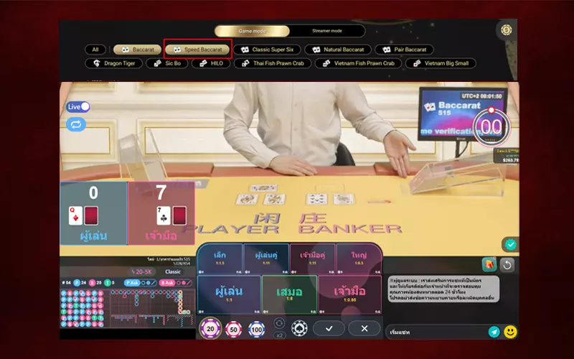Toggle the Live switch off
The width and height of the screenshot is (574, 359).
pyautogui.click(x=78, y=107)
